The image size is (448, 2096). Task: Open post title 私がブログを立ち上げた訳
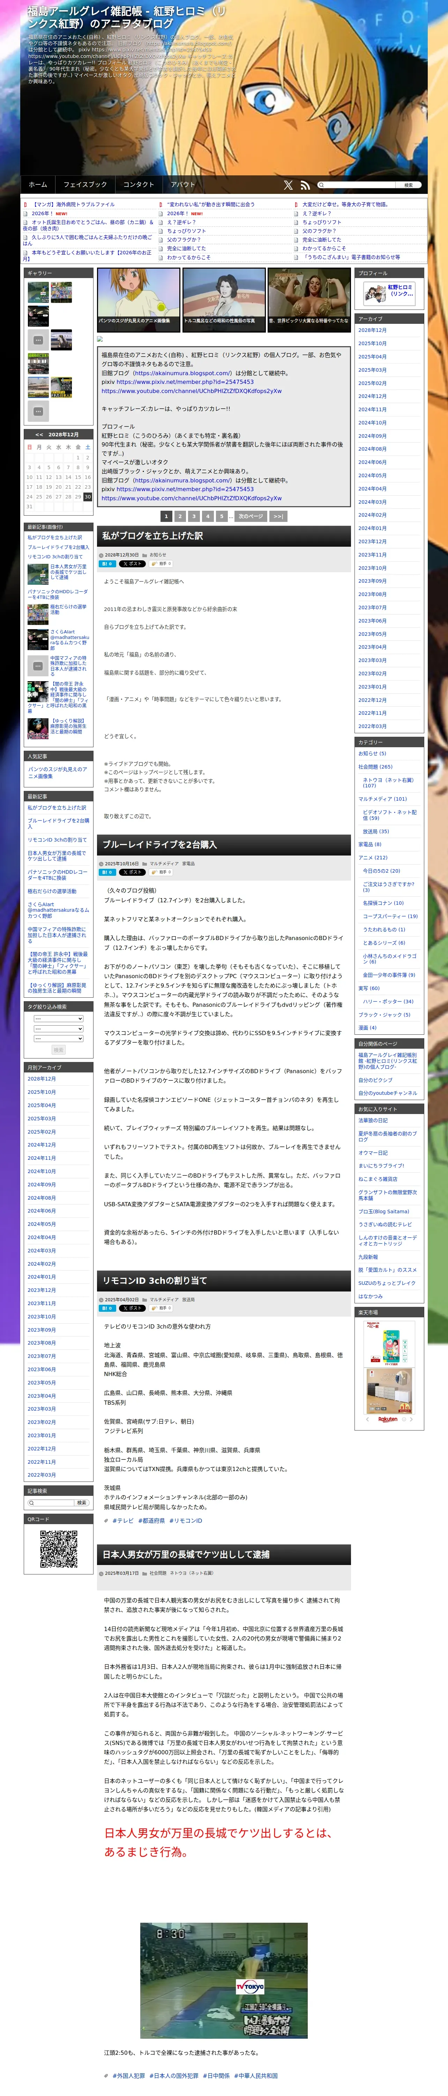coord(153,536)
